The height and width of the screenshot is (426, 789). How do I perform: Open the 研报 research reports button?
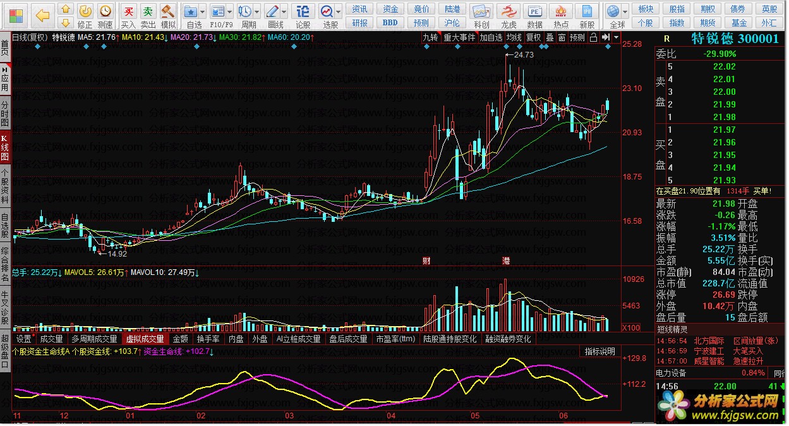point(360,23)
